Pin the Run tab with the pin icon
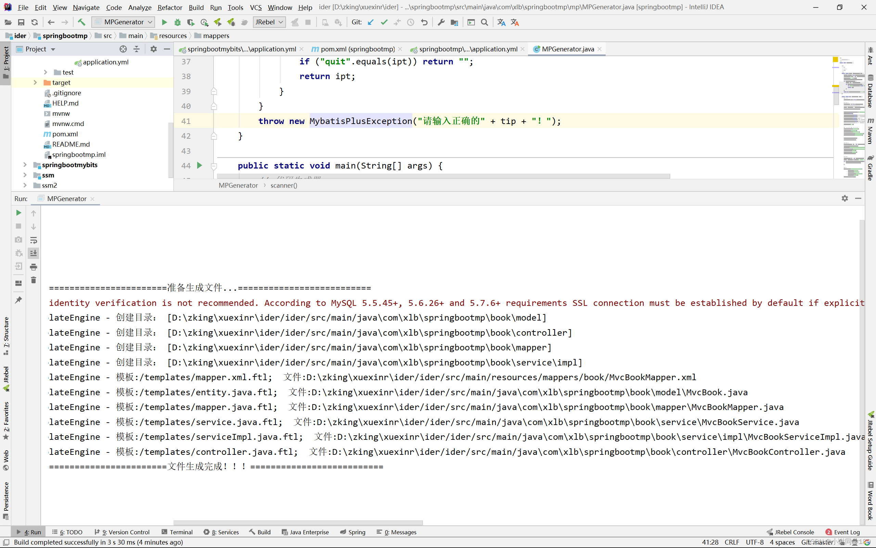 pyautogui.click(x=18, y=300)
